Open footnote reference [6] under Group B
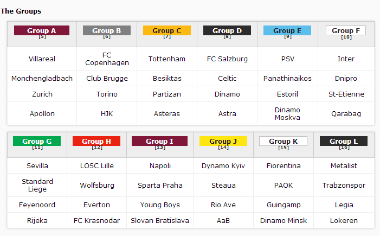Screen dimensions: 380x236 click(x=107, y=37)
